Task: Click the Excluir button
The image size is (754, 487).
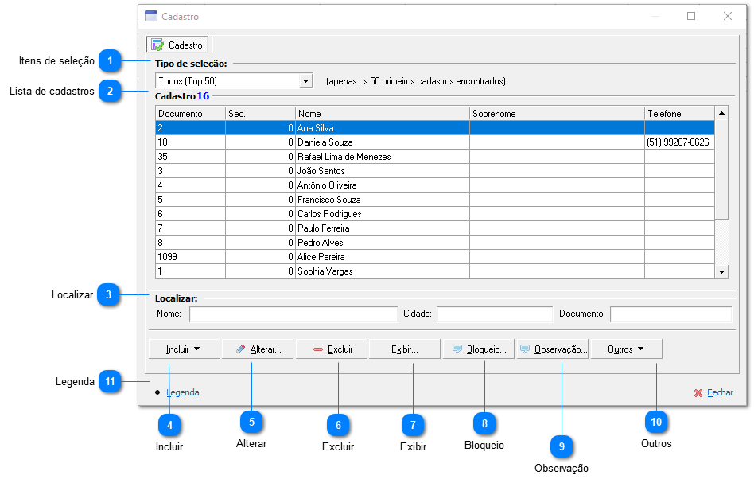Action: click(332, 349)
